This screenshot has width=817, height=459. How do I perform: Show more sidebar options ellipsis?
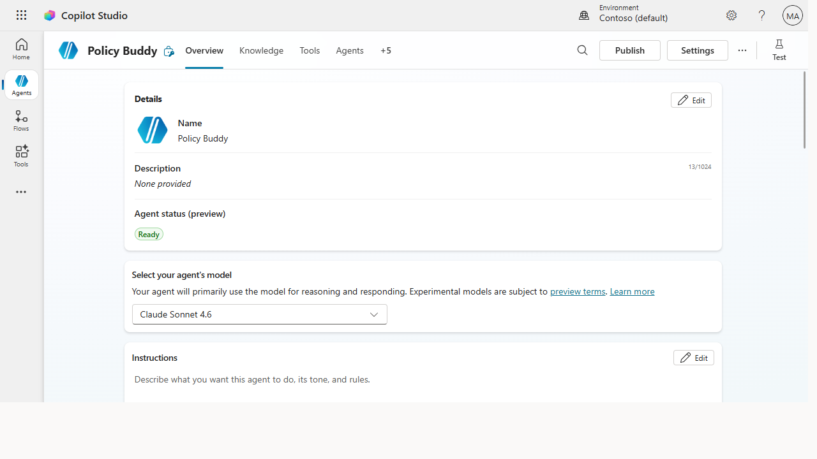(21, 192)
